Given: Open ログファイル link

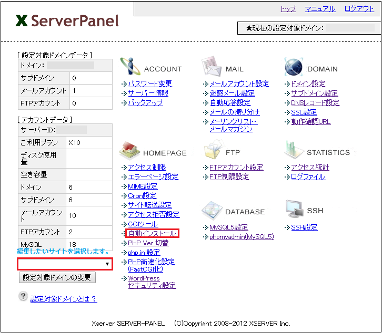Looking at the screenshot, I should pyautogui.click(x=308, y=177).
